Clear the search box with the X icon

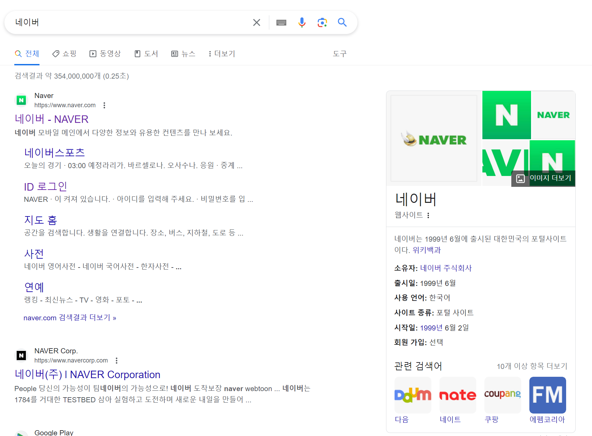click(257, 22)
